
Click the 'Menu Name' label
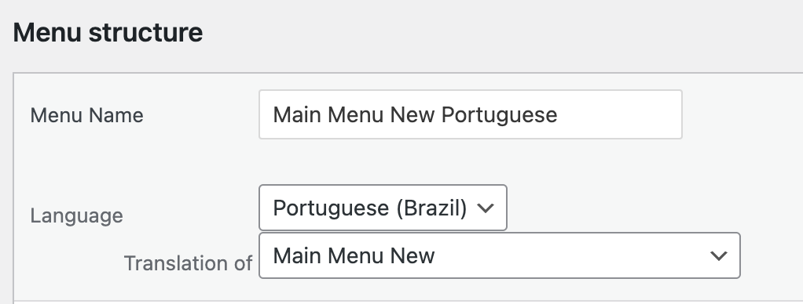86,115
